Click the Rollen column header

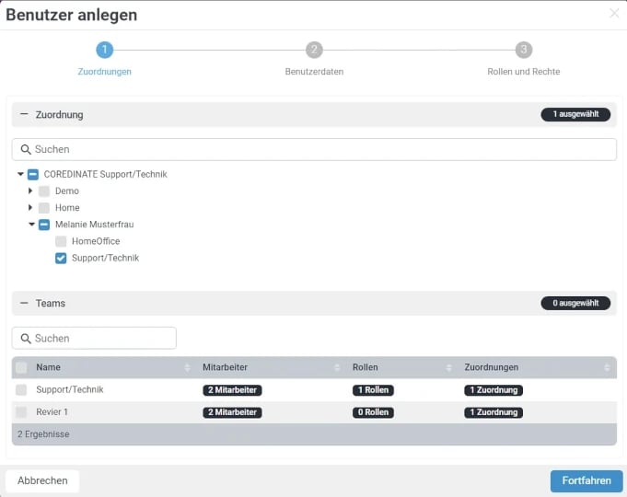[x=366, y=367]
